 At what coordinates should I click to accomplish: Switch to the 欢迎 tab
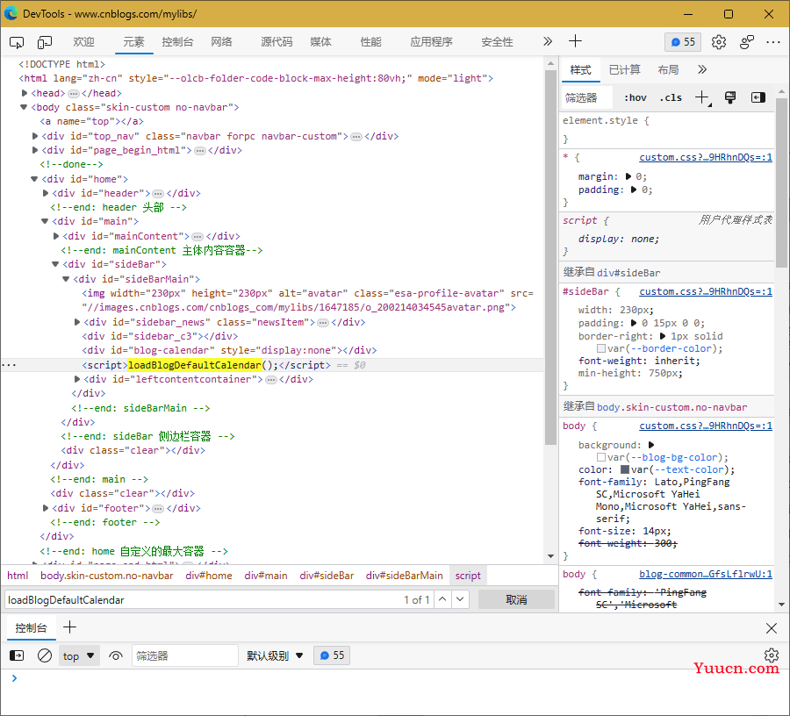(83, 42)
